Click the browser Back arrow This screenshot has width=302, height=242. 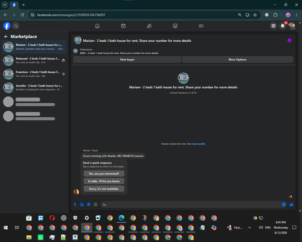(x=5, y=15)
